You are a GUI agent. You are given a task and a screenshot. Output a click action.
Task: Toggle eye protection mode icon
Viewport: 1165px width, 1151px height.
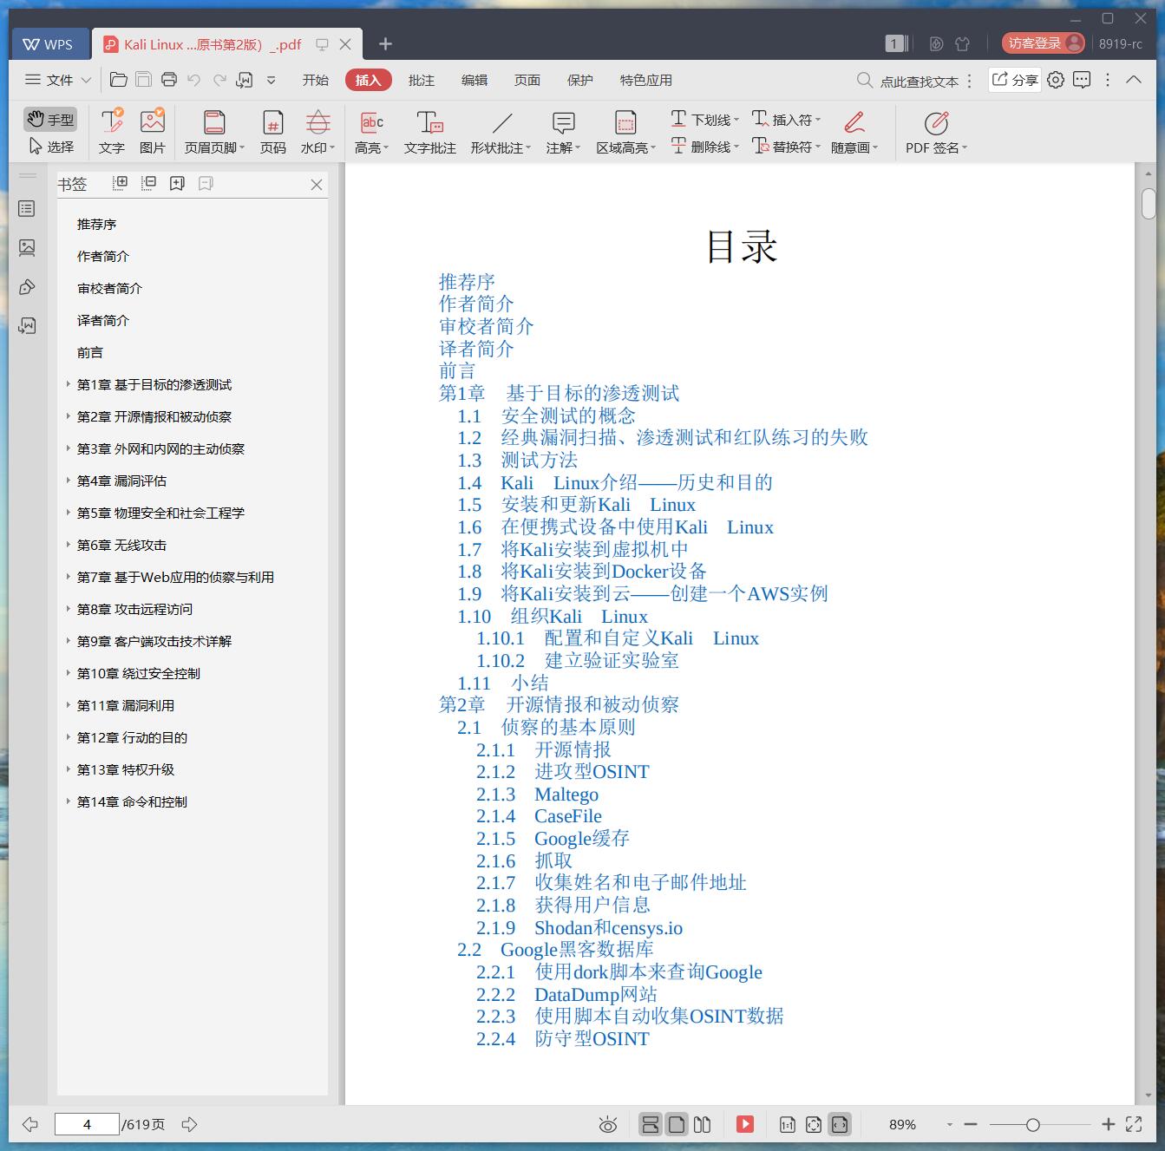tap(608, 1125)
